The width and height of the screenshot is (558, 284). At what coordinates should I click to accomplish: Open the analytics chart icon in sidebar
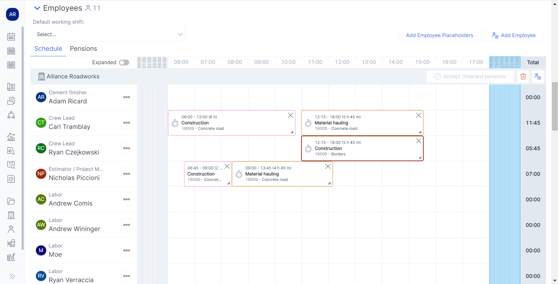point(11,137)
